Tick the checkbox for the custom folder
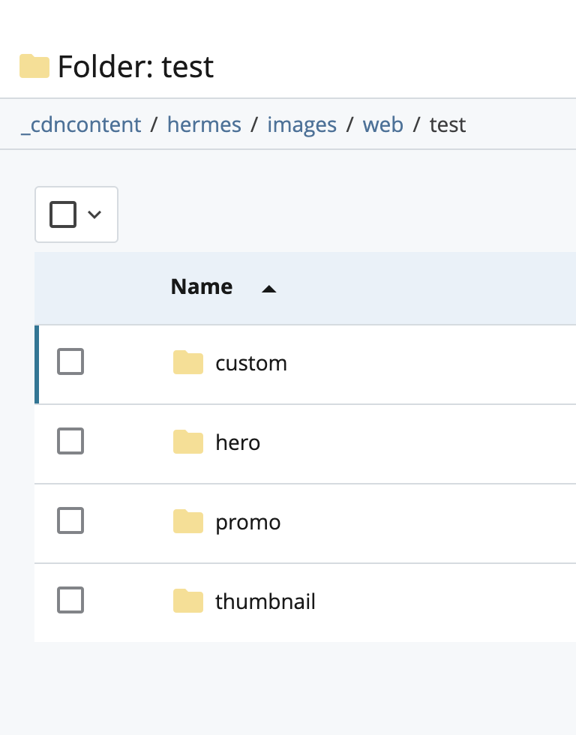Viewport: 576px width, 735px height. point(70,361)
